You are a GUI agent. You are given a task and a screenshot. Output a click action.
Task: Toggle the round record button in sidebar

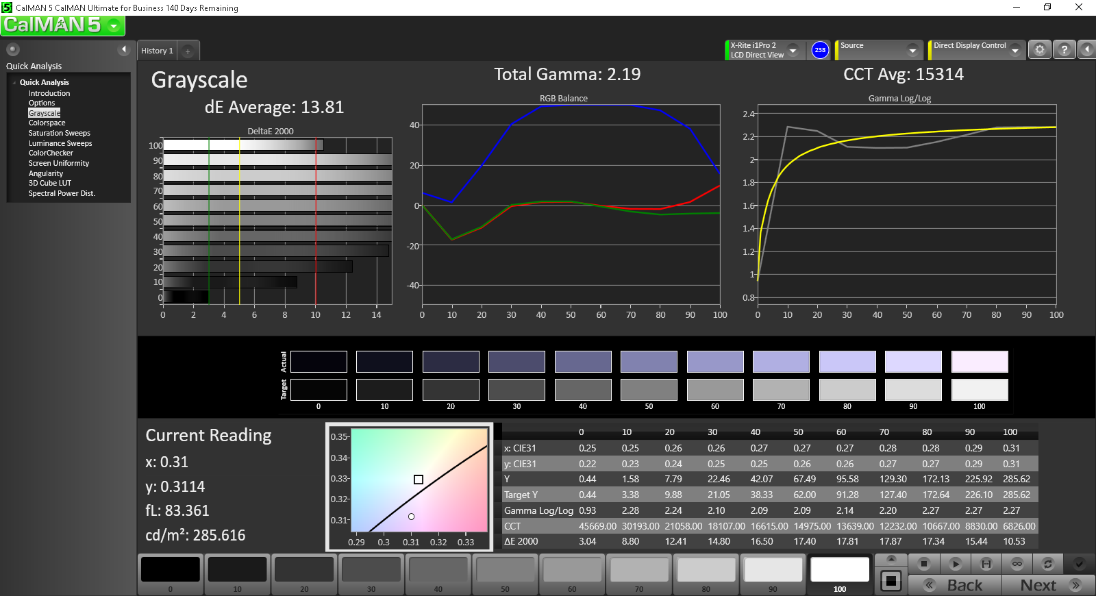[13, 49]
